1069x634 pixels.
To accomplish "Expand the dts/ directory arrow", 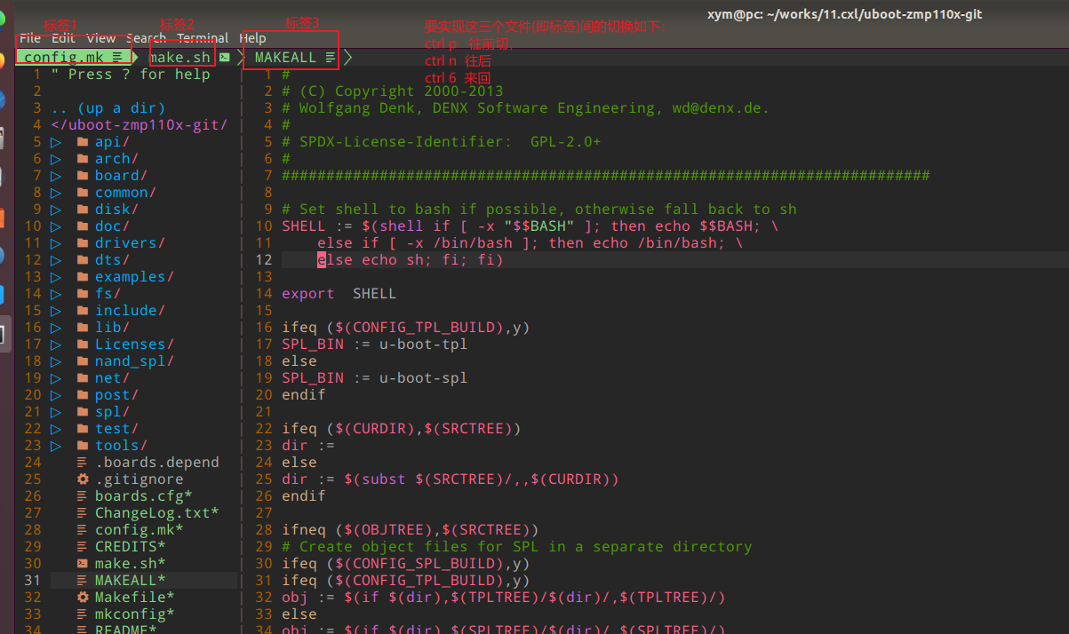I will 56,260.
